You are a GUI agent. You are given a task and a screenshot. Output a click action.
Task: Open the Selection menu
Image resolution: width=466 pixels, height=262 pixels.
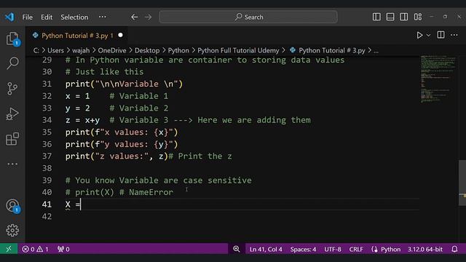coord(74,17)
